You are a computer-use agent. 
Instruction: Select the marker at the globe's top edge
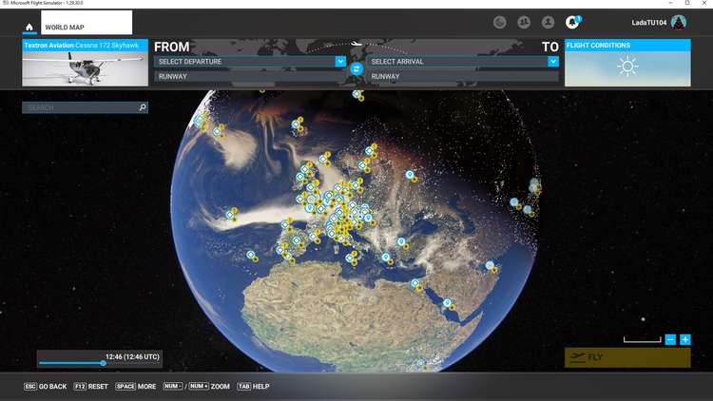pyautogui.click(x=356, y=94)
